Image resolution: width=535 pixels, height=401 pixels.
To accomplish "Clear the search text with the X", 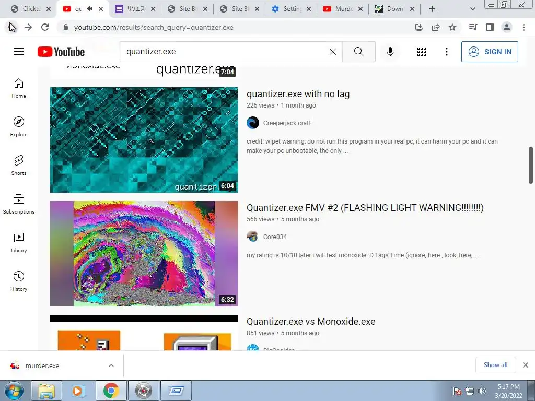I will click(333, 52).
